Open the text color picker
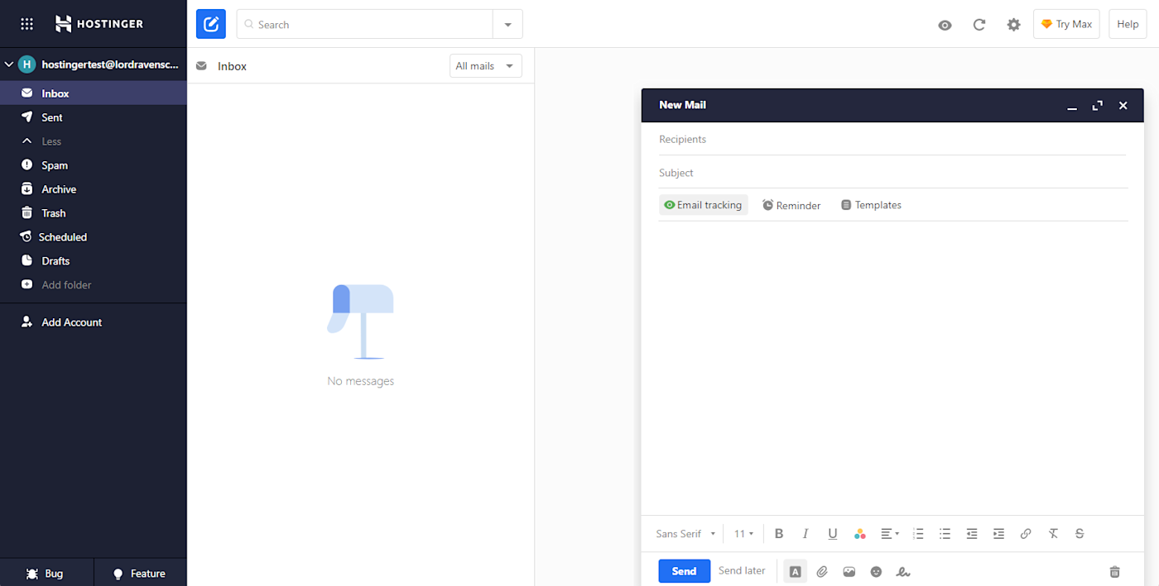This screenshot has height=586, width=1159. [859, 534]
